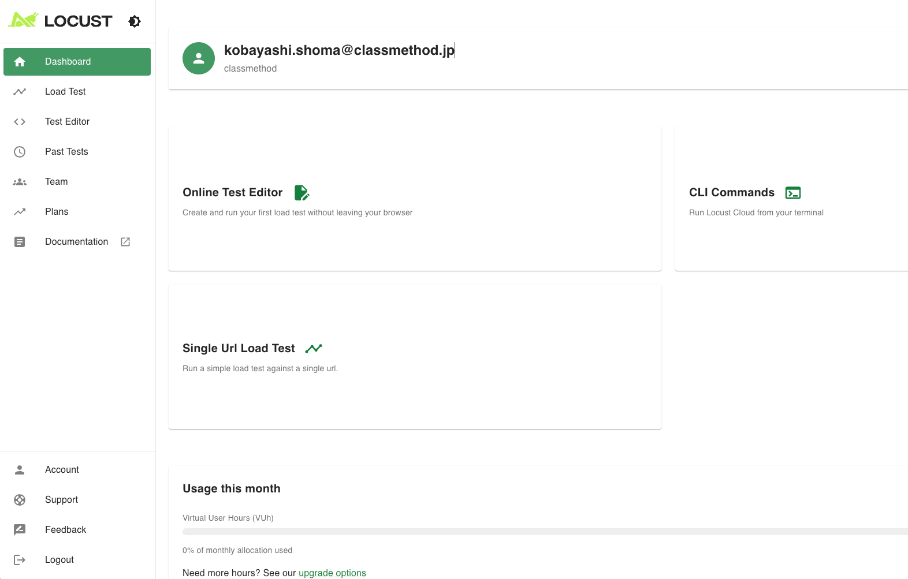Open the Single Url Load Test card
Screen dimensions: 908x579
415,357
